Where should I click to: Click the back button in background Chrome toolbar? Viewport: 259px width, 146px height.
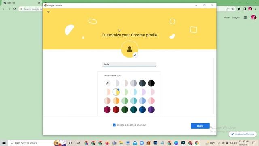click(x=4, y=9)
